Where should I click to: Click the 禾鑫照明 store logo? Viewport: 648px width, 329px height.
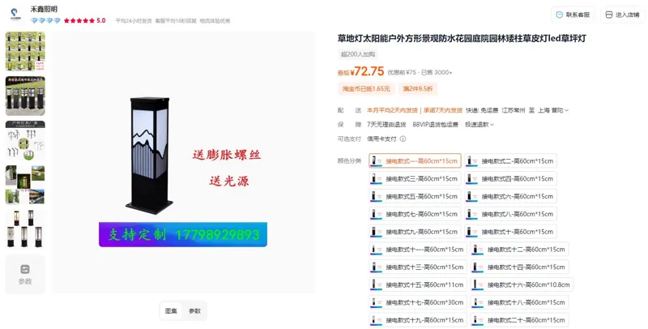[15, 15]
